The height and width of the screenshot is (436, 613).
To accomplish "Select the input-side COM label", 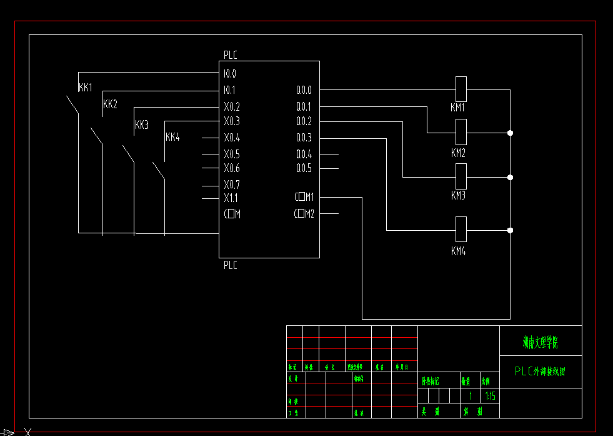I will [x=232, y=214].
